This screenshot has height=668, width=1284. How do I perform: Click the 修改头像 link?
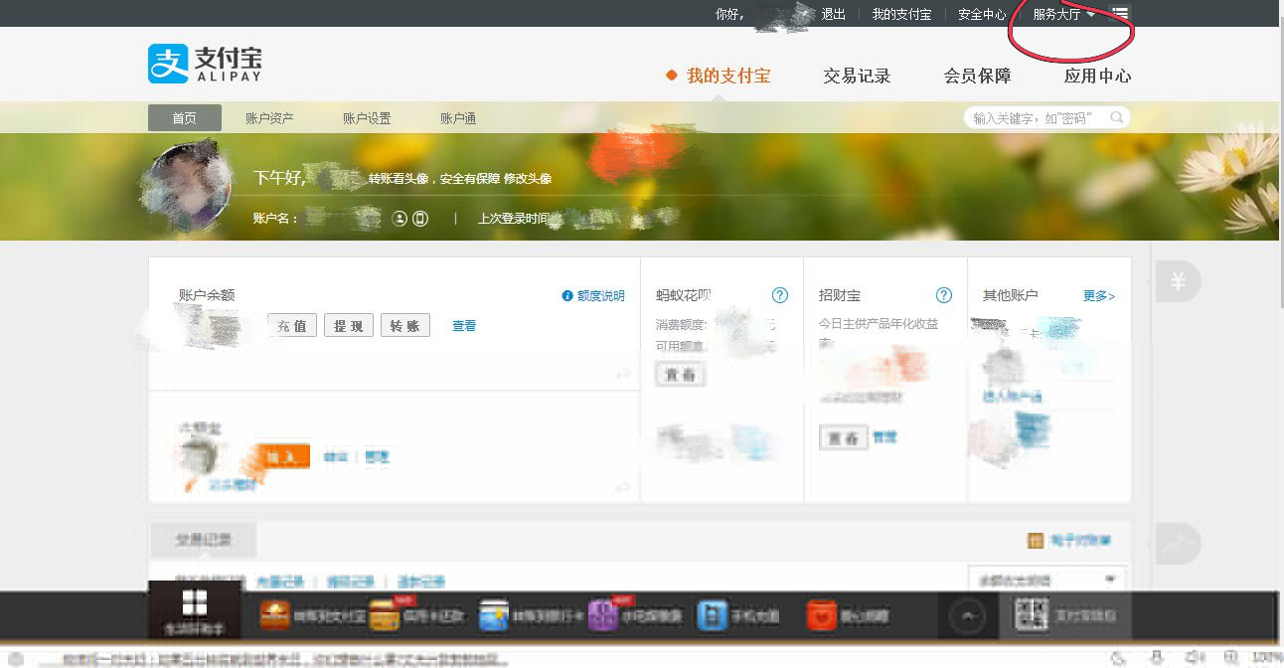(x=528, y=179)
